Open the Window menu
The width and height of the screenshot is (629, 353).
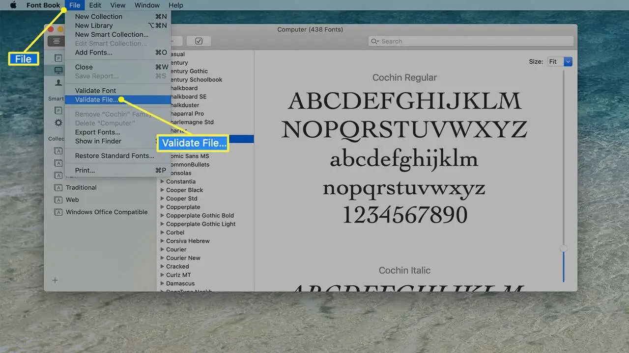(x=147, y=5)
